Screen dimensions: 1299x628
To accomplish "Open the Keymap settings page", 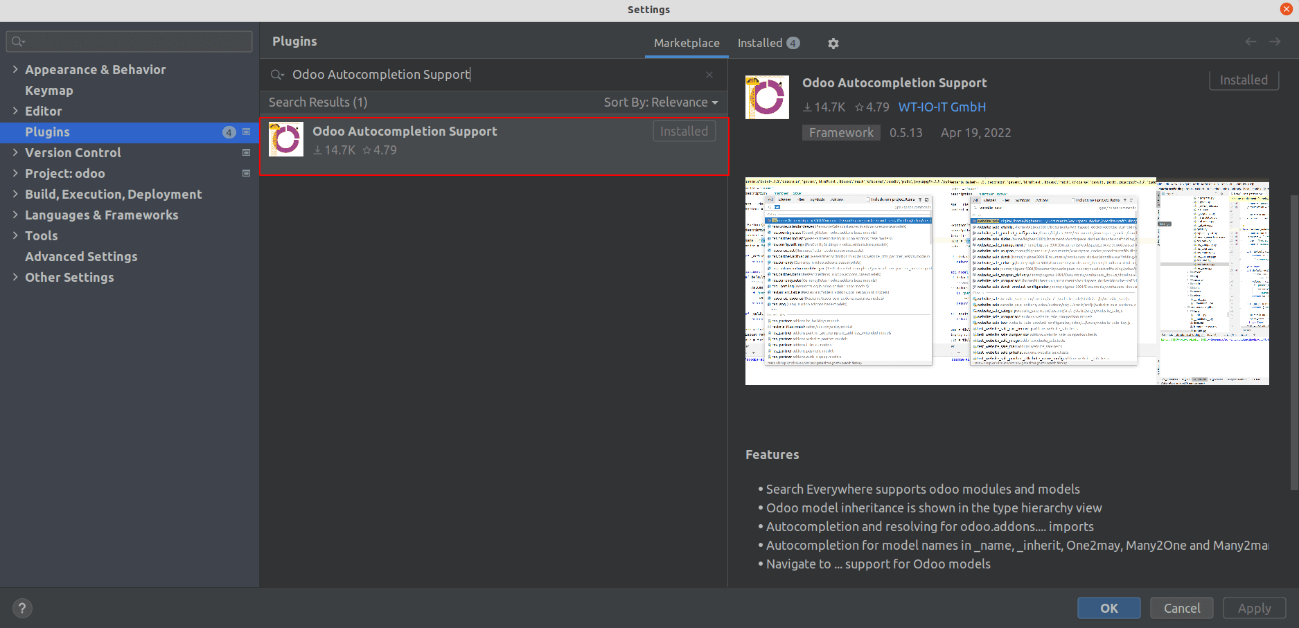I will coord(49,91).
